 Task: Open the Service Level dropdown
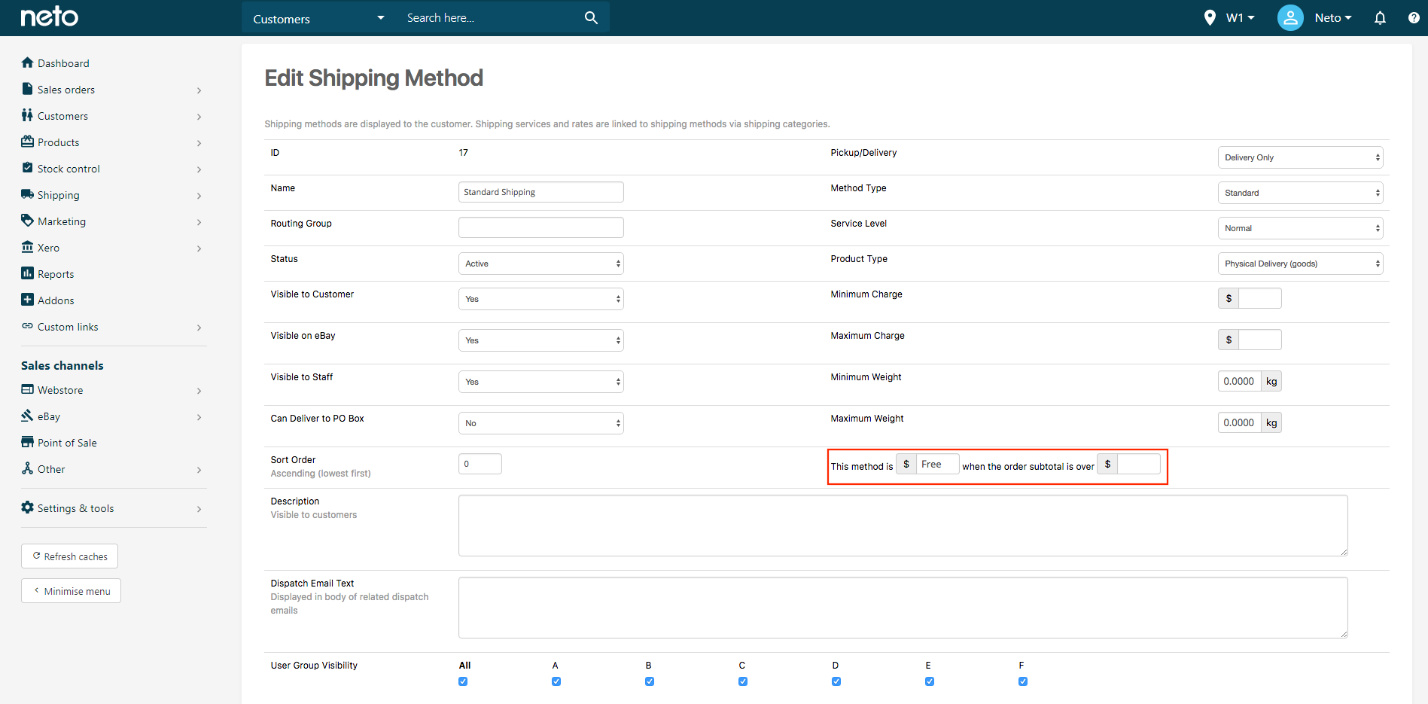click(1301, 228)
